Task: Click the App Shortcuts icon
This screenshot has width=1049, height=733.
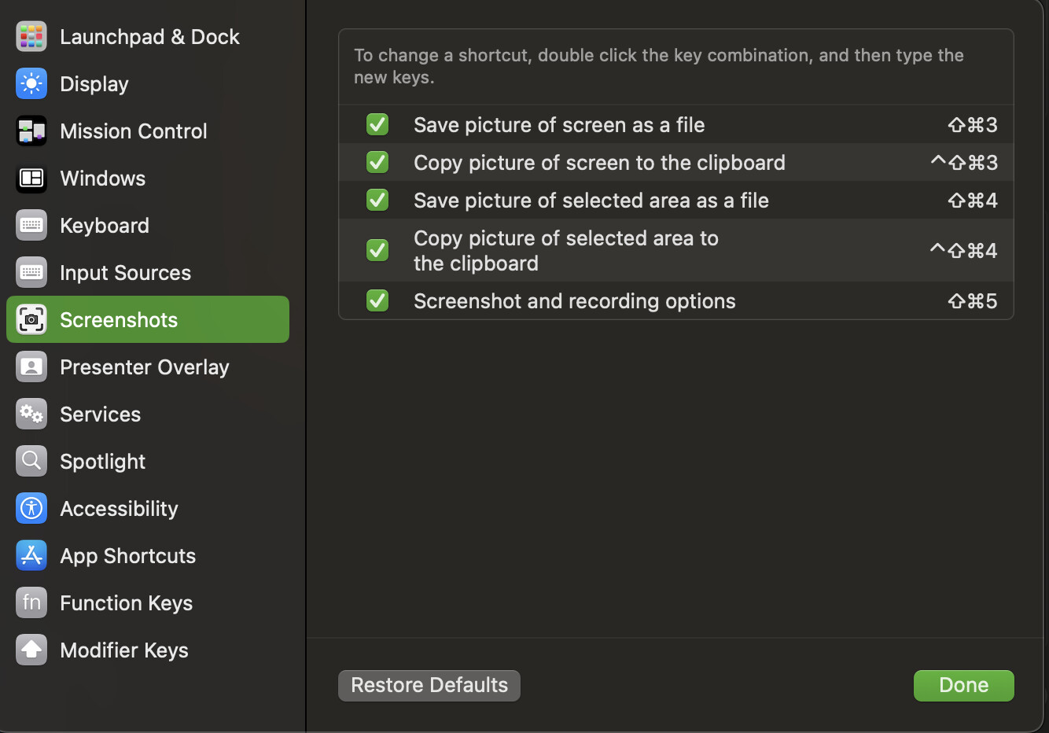Action: tap(31, 556)
